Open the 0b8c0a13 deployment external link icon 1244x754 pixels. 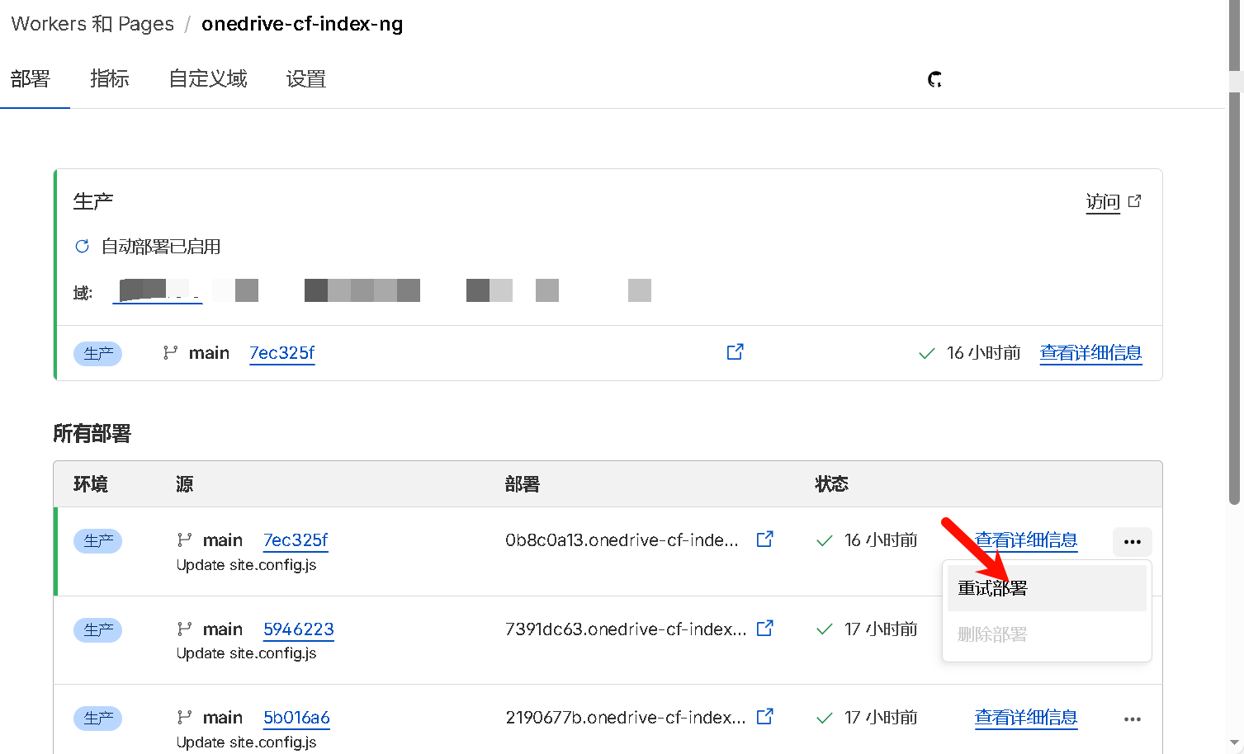[x=765, y=540]
